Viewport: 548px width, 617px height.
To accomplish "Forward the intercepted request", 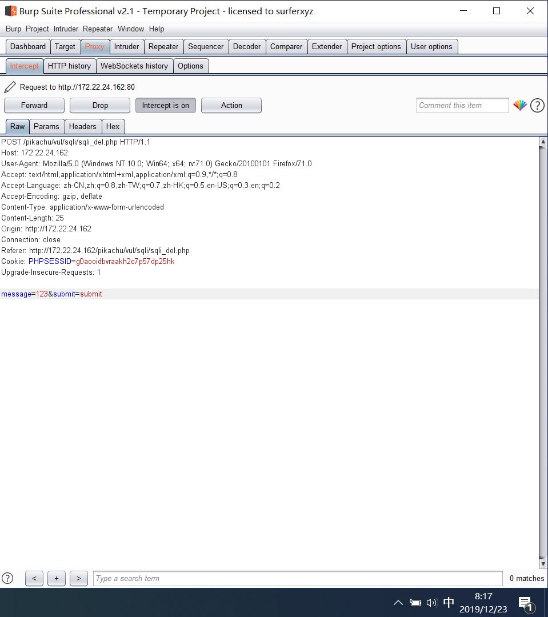I will pyautogui.click(x=34, y=106).
